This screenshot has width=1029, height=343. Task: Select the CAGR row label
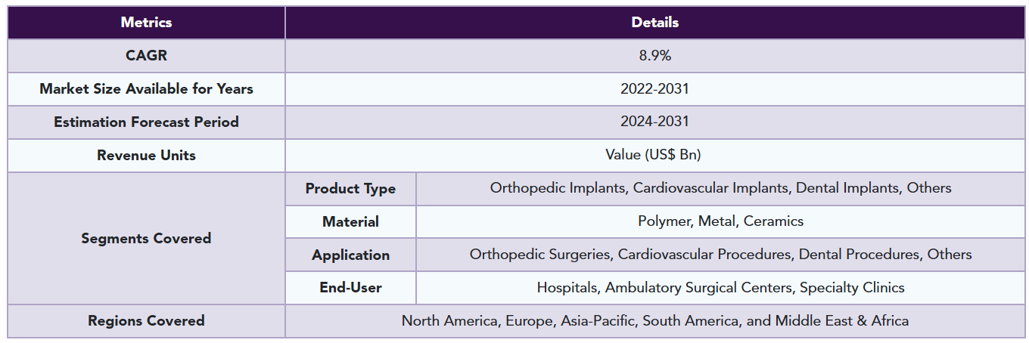[x=146, y=56]
